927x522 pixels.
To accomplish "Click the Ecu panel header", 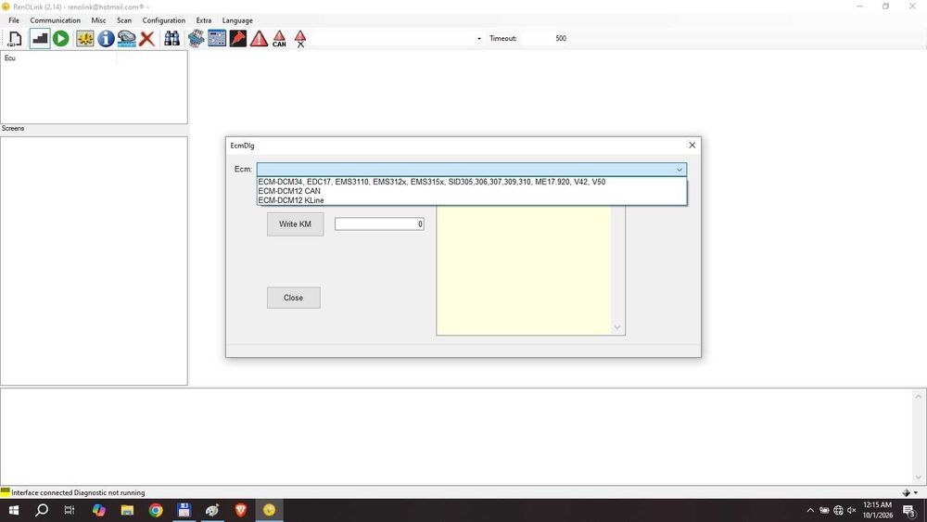I will pos(58,57).
